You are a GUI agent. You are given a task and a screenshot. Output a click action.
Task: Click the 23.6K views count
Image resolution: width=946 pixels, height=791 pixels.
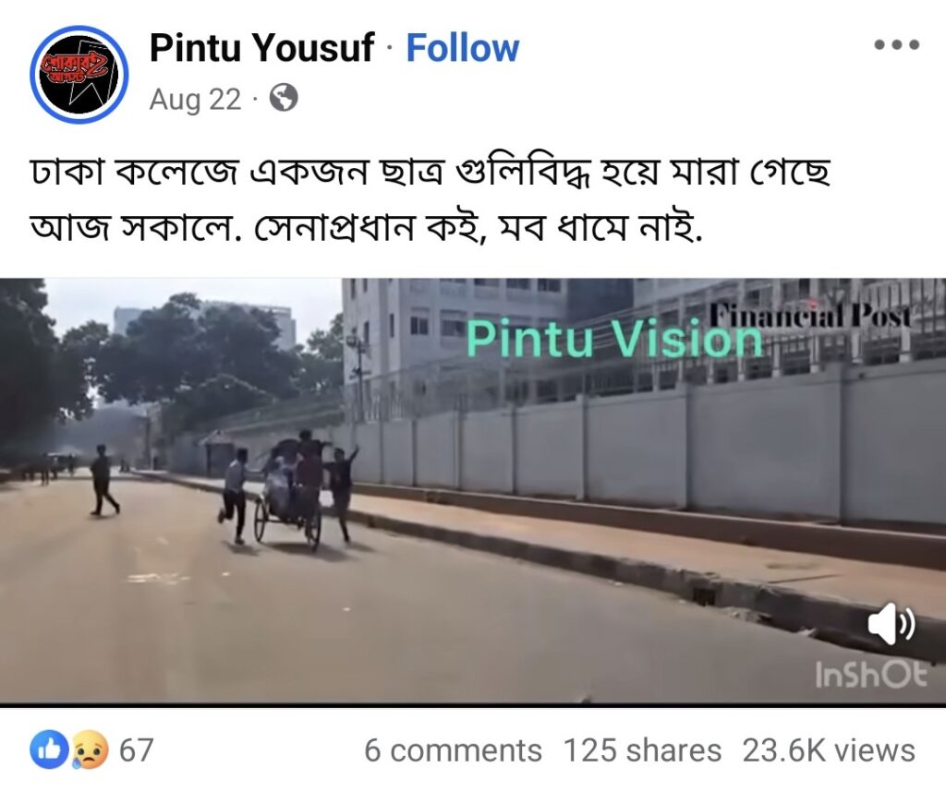(829, 750)
